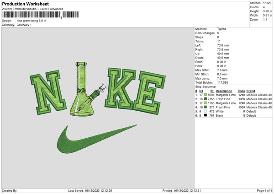Screen dimensions: 274x194
Task: Click the barcode in the worksheet header
Action: click(x=40, y=15)
